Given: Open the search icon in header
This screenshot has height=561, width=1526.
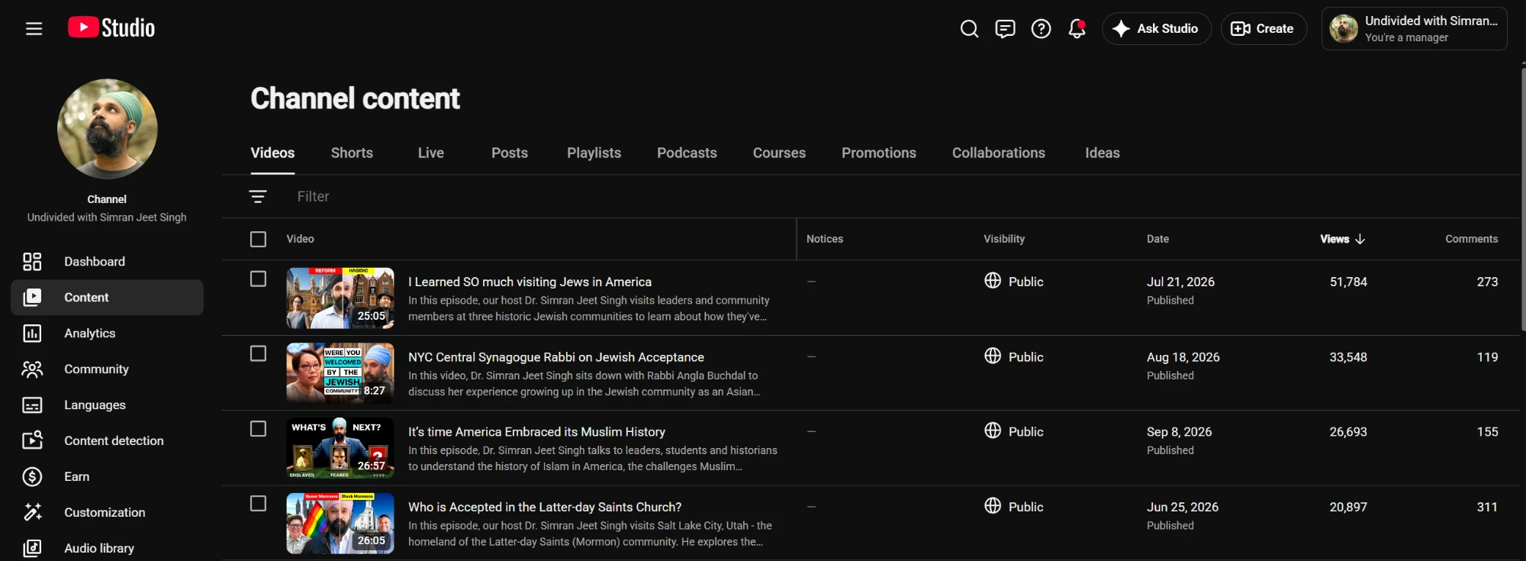Looking at the screenshot, I should tap(969, 29).
